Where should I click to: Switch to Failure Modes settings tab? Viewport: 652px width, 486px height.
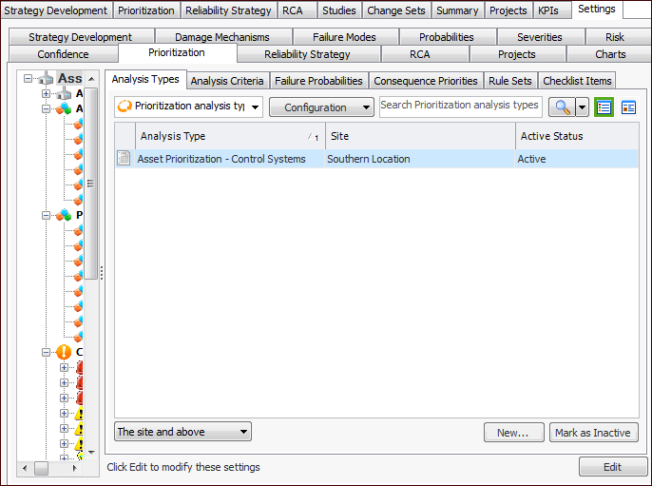pos(345,37)
